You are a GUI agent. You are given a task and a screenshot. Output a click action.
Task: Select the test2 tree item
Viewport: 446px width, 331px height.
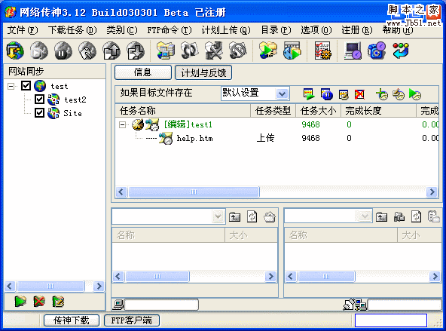[75, 100]
